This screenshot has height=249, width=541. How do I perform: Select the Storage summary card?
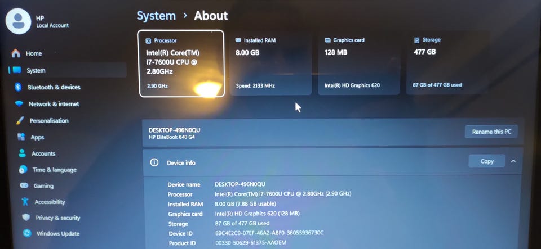tap(447, 62)
